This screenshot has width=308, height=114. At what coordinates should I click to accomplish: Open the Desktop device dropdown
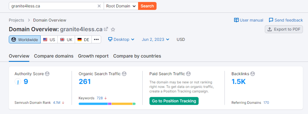[121, 40]
